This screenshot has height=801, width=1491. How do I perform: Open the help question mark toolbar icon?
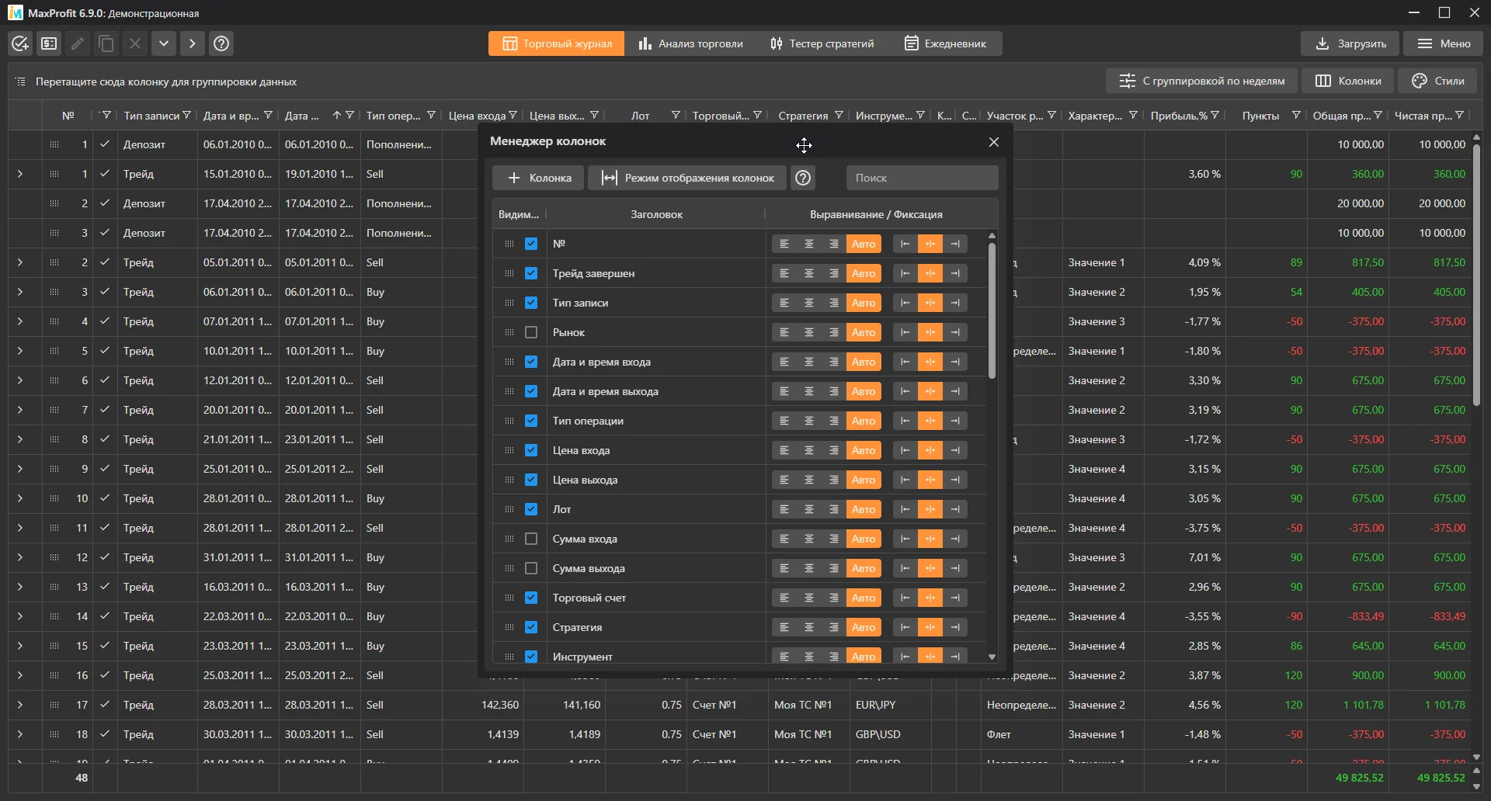coord(221,43)
